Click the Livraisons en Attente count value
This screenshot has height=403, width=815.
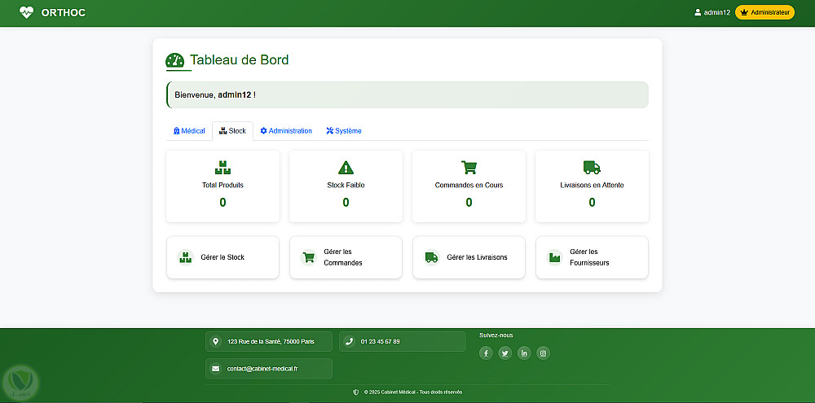click(592, 203)
